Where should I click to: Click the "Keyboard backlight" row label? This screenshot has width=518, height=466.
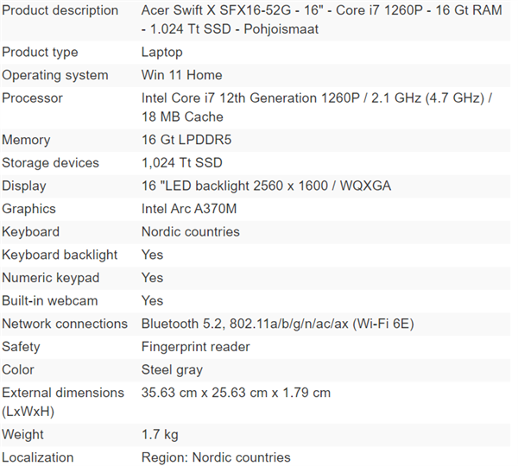coord(60,255)
